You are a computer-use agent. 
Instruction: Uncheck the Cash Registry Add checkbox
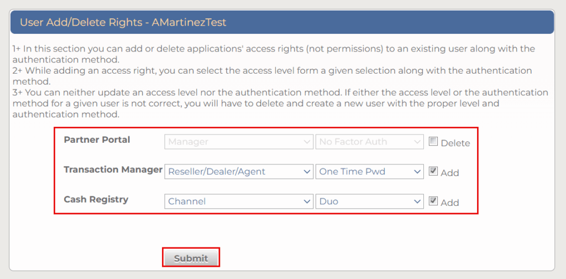tap(433, 201)
